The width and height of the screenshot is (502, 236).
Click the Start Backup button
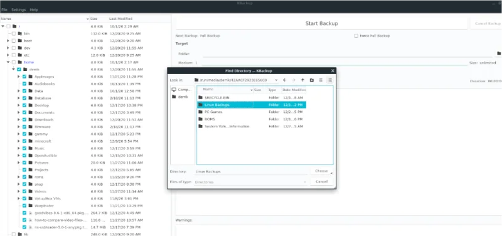click(321, 23)
